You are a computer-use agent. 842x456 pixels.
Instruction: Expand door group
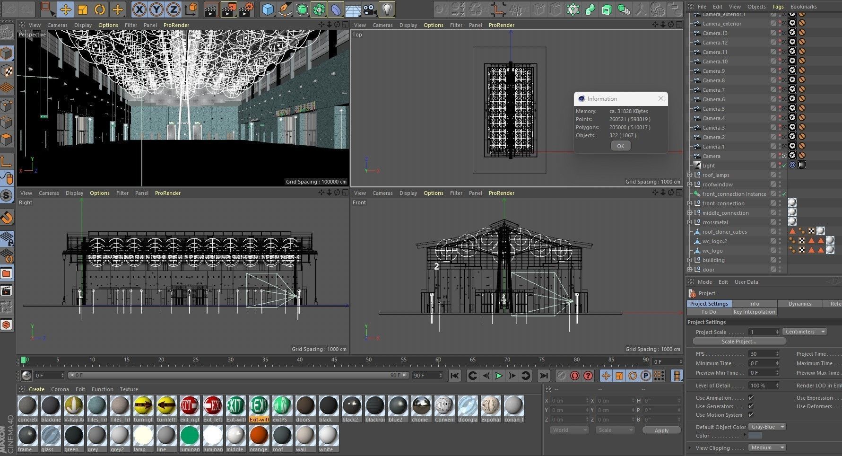(690, 270)
